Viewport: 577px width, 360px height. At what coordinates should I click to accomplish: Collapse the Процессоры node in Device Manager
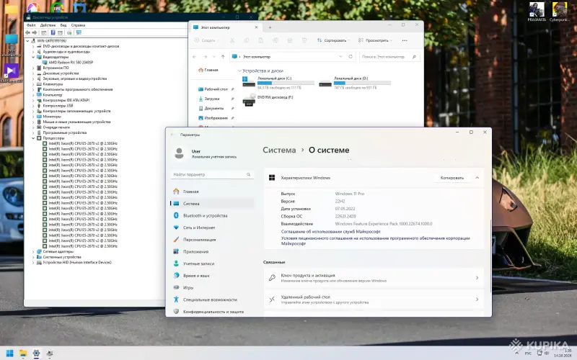tap(33, 138)
